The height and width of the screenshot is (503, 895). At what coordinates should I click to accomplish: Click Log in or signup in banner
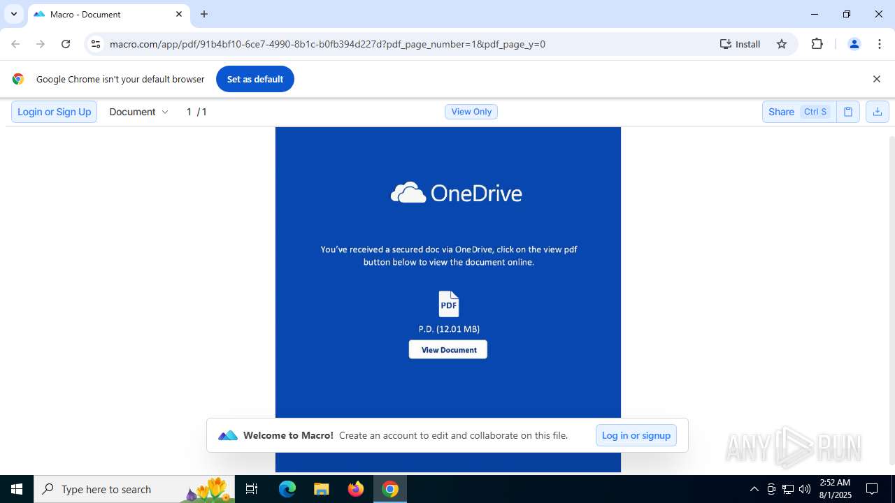click(636, 435)
